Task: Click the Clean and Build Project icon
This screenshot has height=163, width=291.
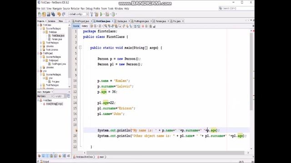Action: click(x=96, y=14)
